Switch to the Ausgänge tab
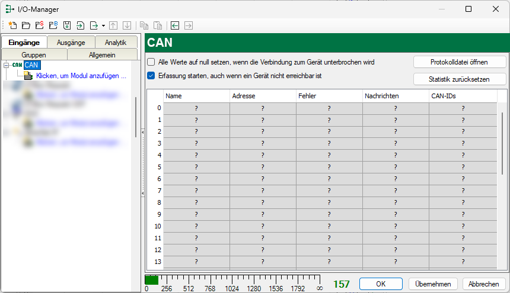 71,43
